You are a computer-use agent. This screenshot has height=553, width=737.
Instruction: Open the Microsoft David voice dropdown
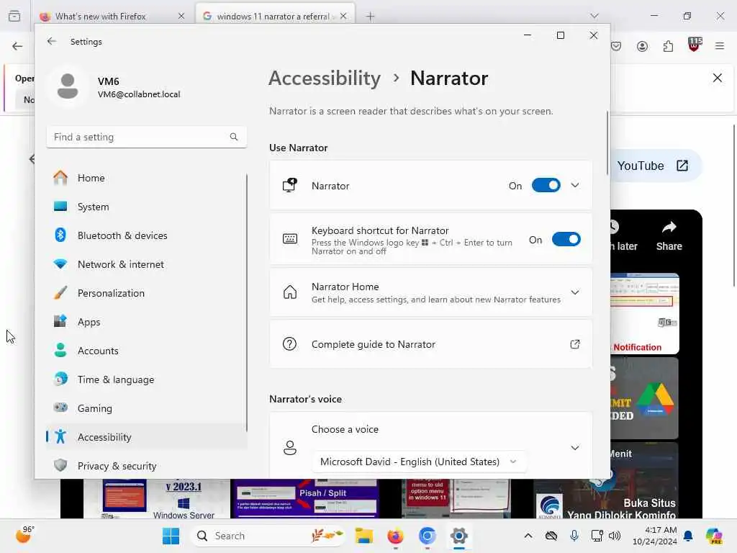coord(418,462)
